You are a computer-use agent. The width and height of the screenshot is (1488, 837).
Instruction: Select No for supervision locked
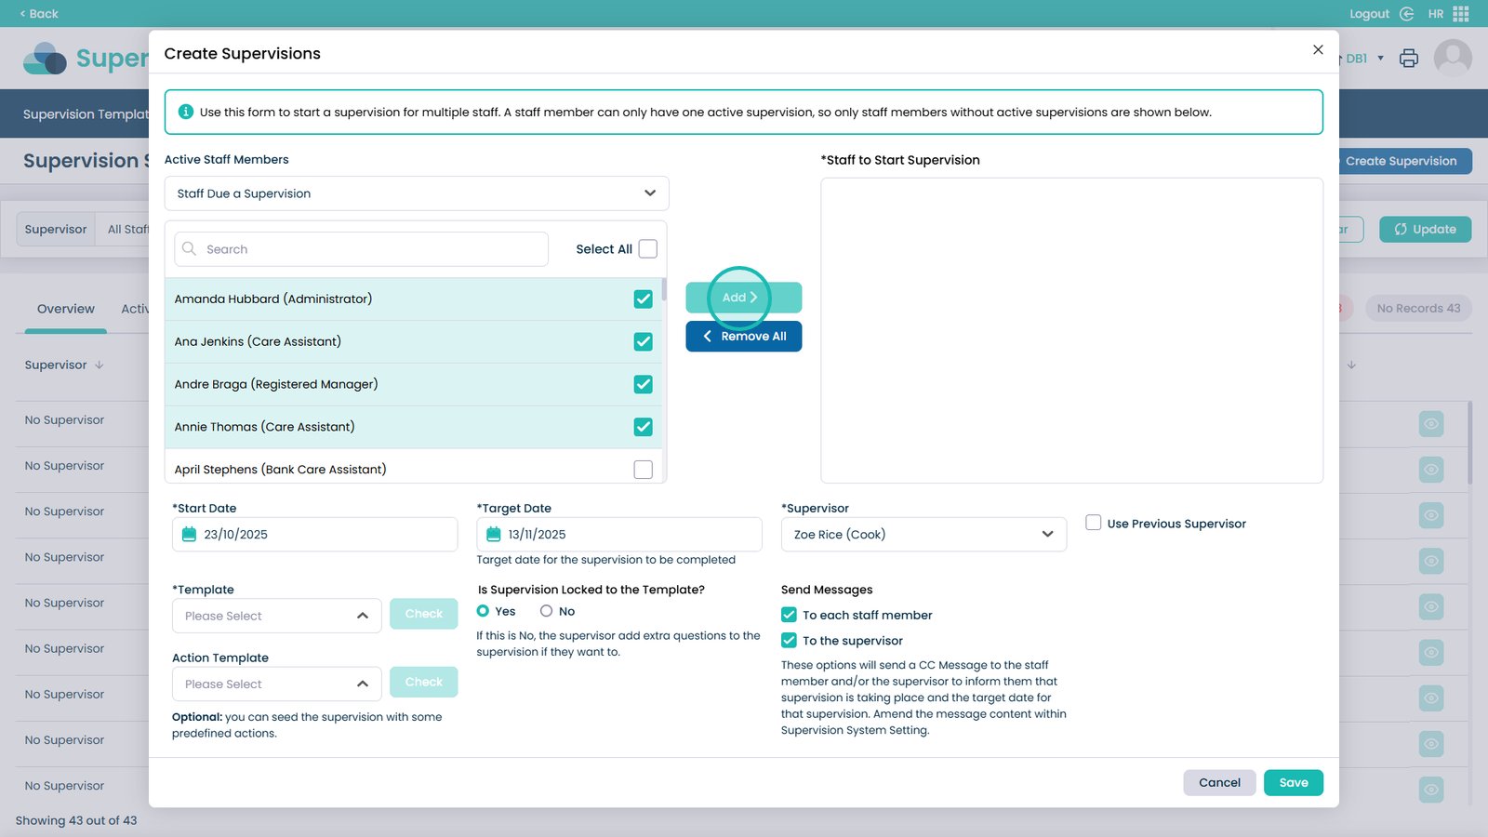(547, 611)
